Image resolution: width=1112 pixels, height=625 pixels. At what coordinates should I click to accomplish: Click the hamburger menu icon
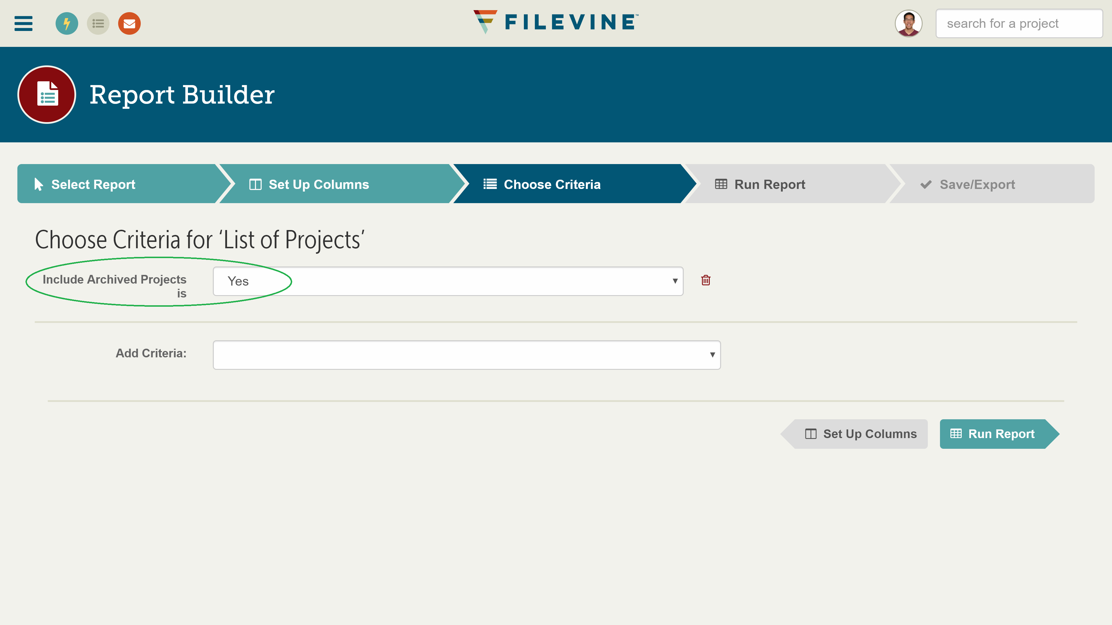click(x=24, y=24)
